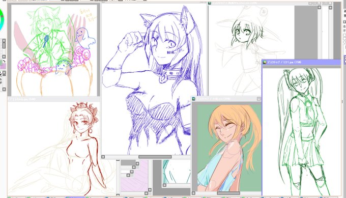
Task: Click the twin-tail window's title bar icon
Action: tap(265, 63)
